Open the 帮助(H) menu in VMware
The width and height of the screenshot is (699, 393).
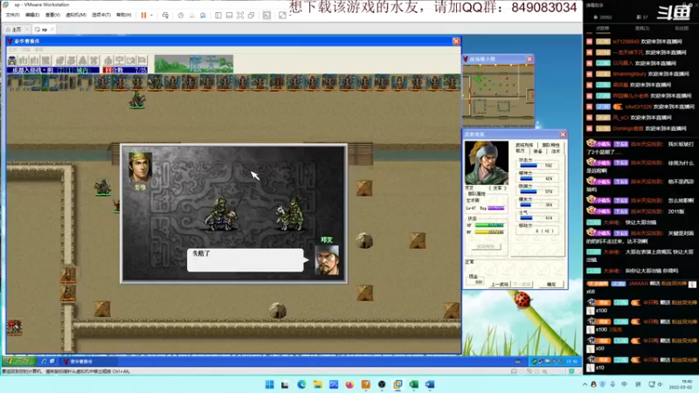[123, 15]
